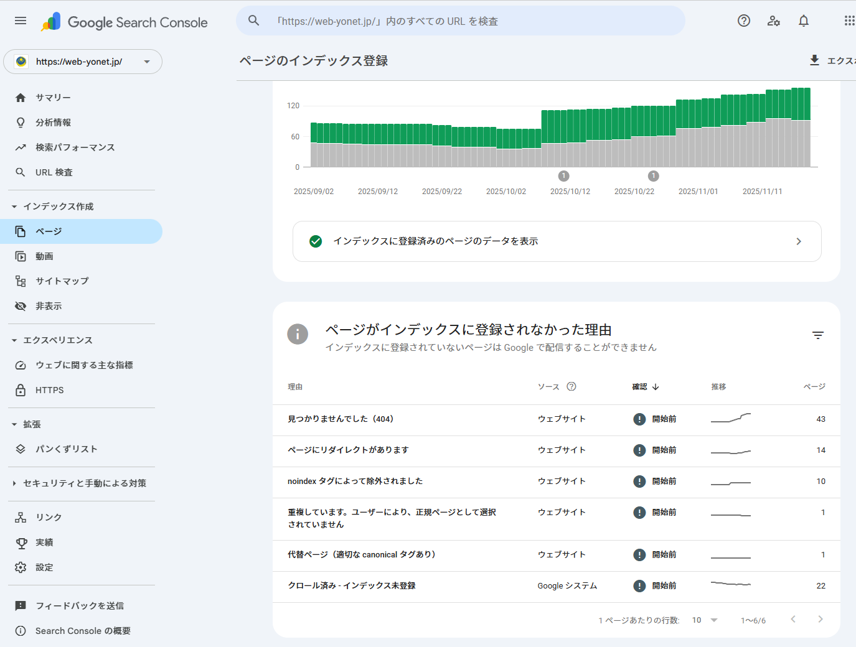The width and height of the screenshot is (856, 647).
Task: Focus the URL inspection search field
Action: coord(461,21)
